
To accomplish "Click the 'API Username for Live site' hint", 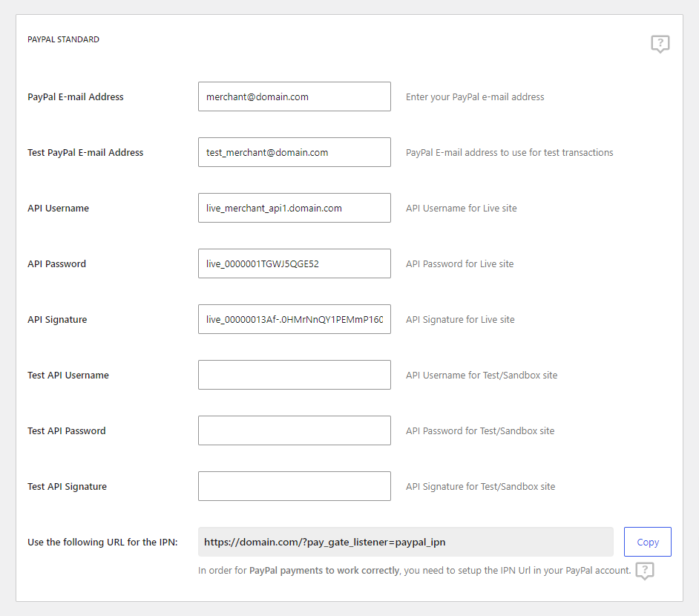I will pos(461,208).
